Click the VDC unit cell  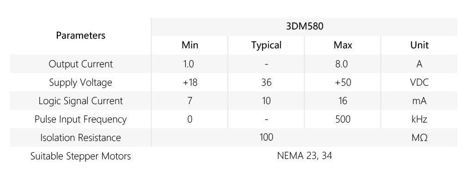[419, 82]
